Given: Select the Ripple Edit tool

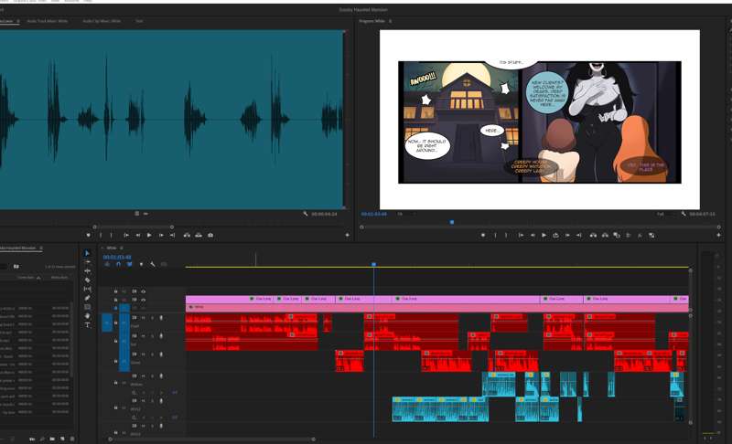Looking at the screenshot, I should pyautogui.click(x=87, y=270).
